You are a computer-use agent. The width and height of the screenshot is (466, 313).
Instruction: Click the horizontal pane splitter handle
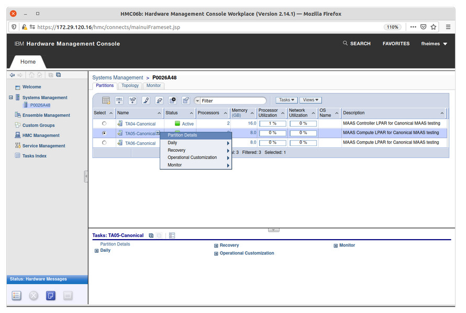pyautogui.click(x=273, y=230)
